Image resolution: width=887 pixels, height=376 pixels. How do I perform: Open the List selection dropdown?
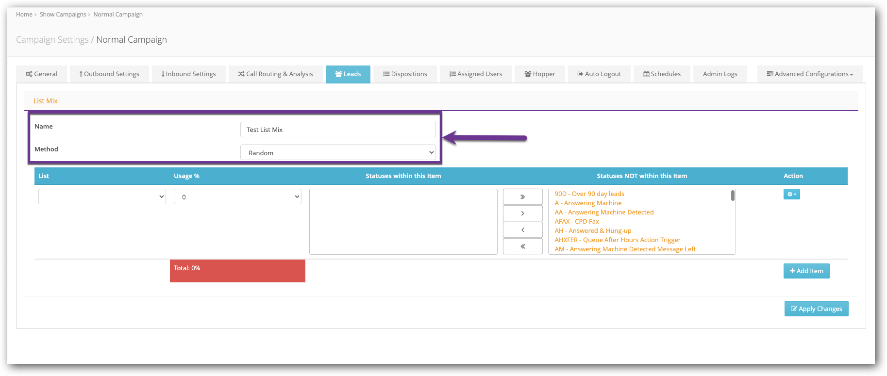pyautogui.click(x=102, y=196)
